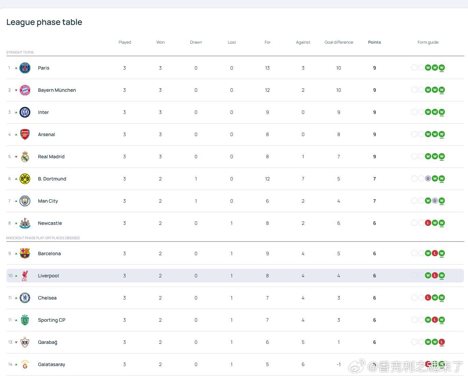Click the Barcelona club crest
468x378 pixels.
[x=25, y=253]
